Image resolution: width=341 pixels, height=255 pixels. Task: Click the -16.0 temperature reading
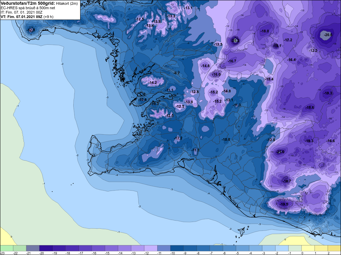click(216, 74)
